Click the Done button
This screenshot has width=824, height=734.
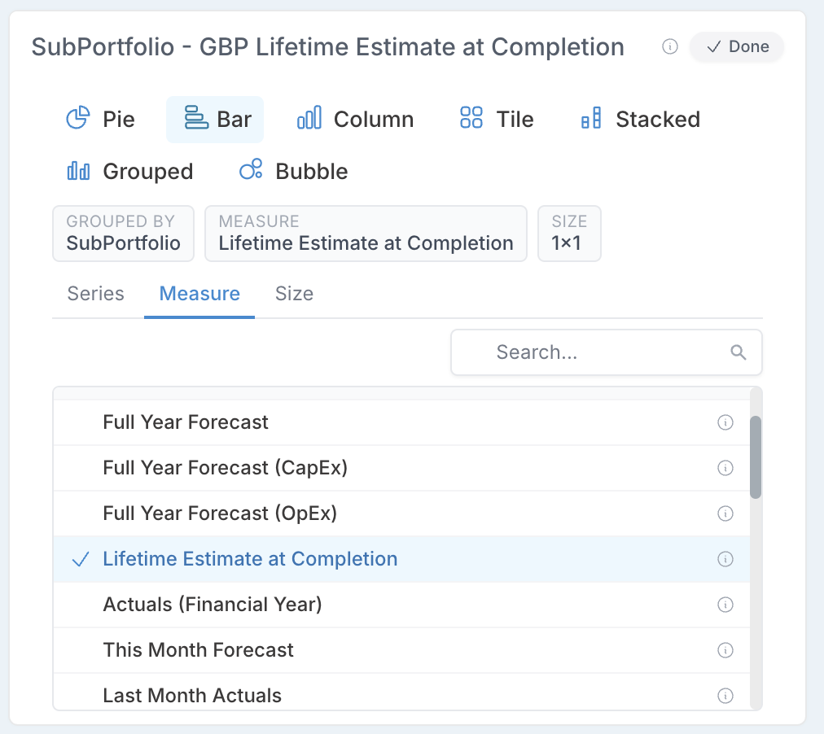coord(737,46)
